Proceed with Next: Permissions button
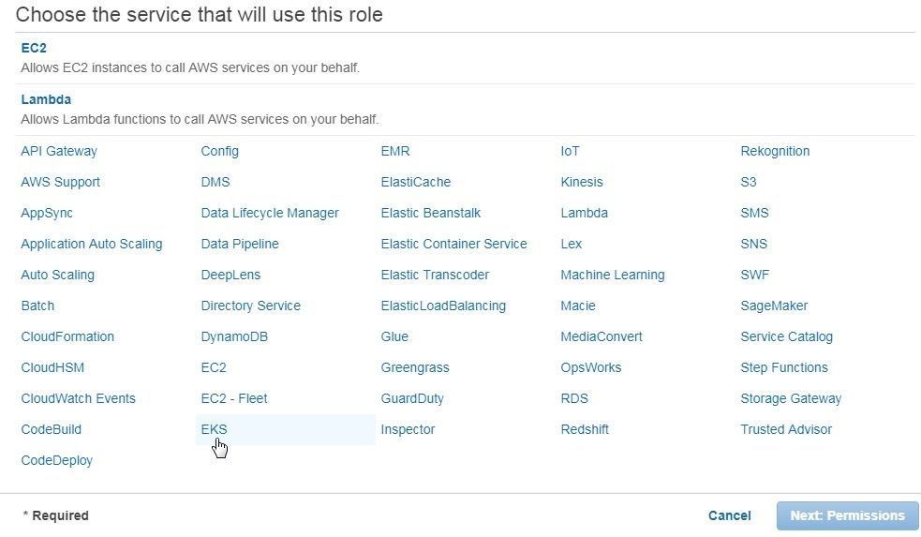Screen dimensions: 921x537 click(848, 515)
